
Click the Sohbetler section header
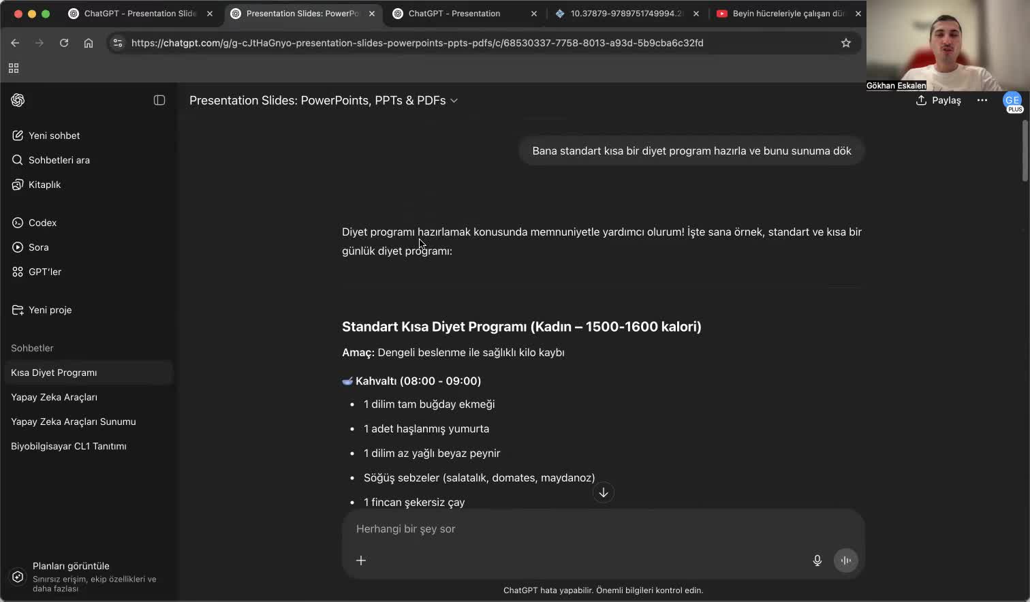pos(32,348)
